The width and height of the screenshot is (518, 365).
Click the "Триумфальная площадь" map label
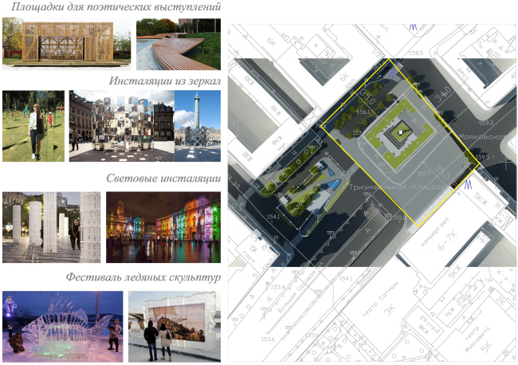click(389, 186)
